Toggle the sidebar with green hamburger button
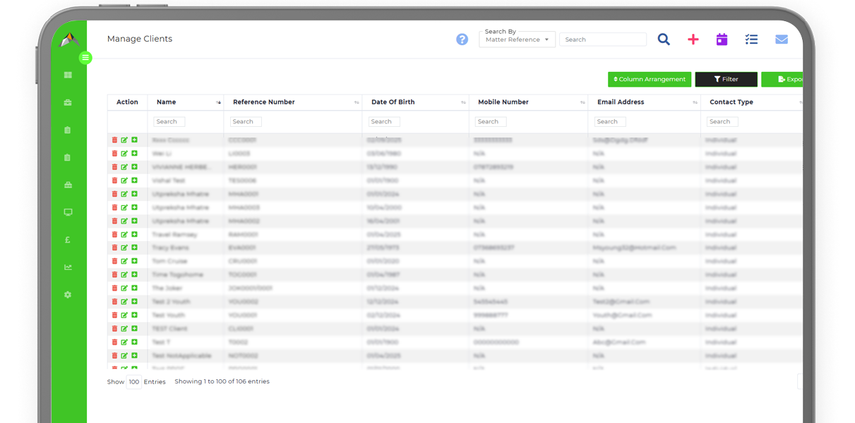The width and height of the screenshot is (855, 423). click(85, 58)
